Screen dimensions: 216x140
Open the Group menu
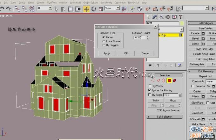coord(22,3)
